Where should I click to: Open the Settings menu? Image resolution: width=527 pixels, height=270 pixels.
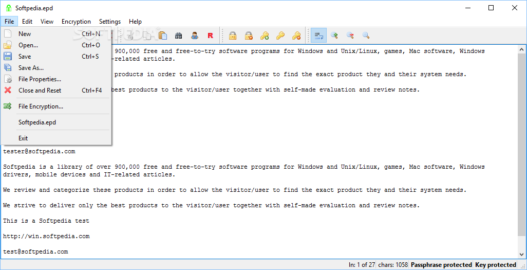tap(110, 22)
